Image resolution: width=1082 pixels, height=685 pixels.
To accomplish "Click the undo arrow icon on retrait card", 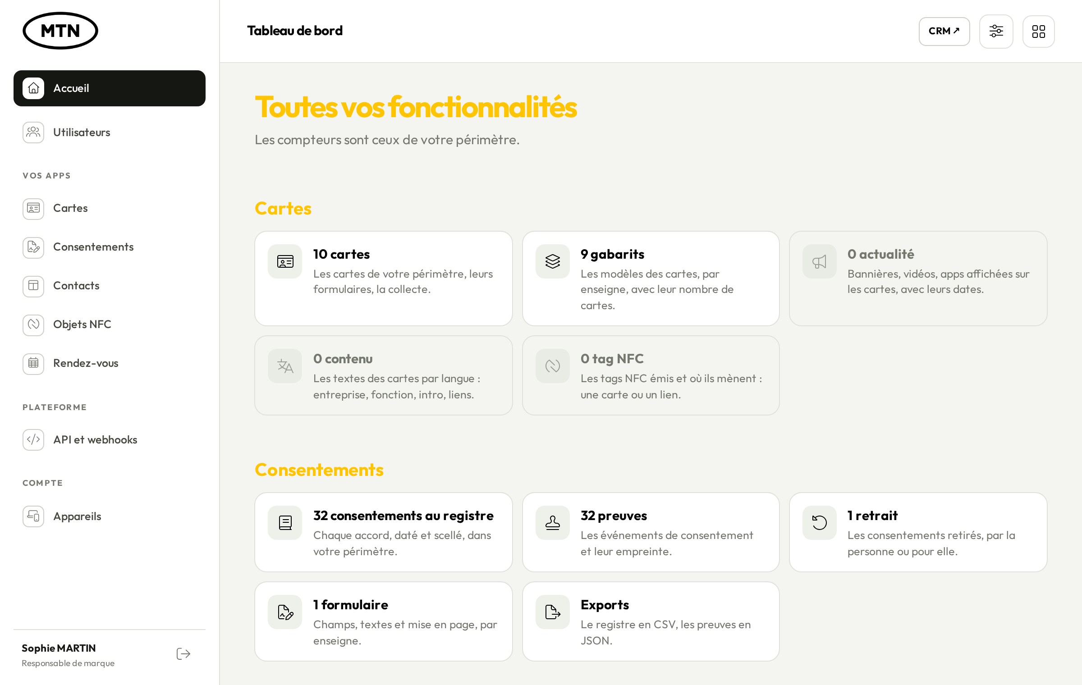I will pyautogui.click(x=820, y=523).
